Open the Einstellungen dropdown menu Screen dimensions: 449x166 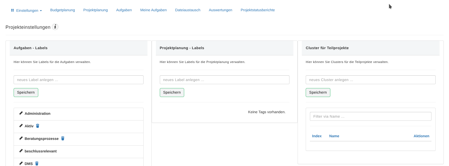pos(26,10)
